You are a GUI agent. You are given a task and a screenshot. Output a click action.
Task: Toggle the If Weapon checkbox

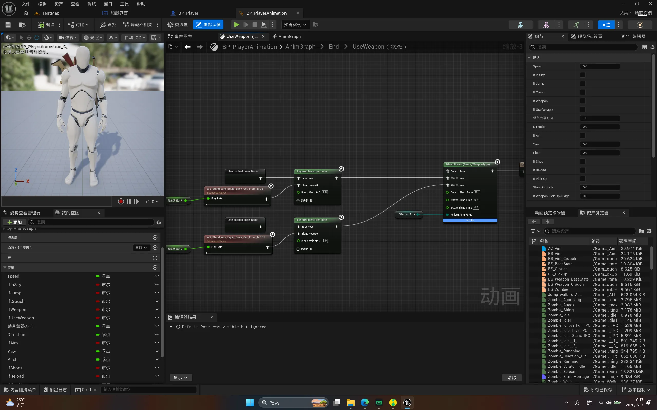click(x=583, y=101)
